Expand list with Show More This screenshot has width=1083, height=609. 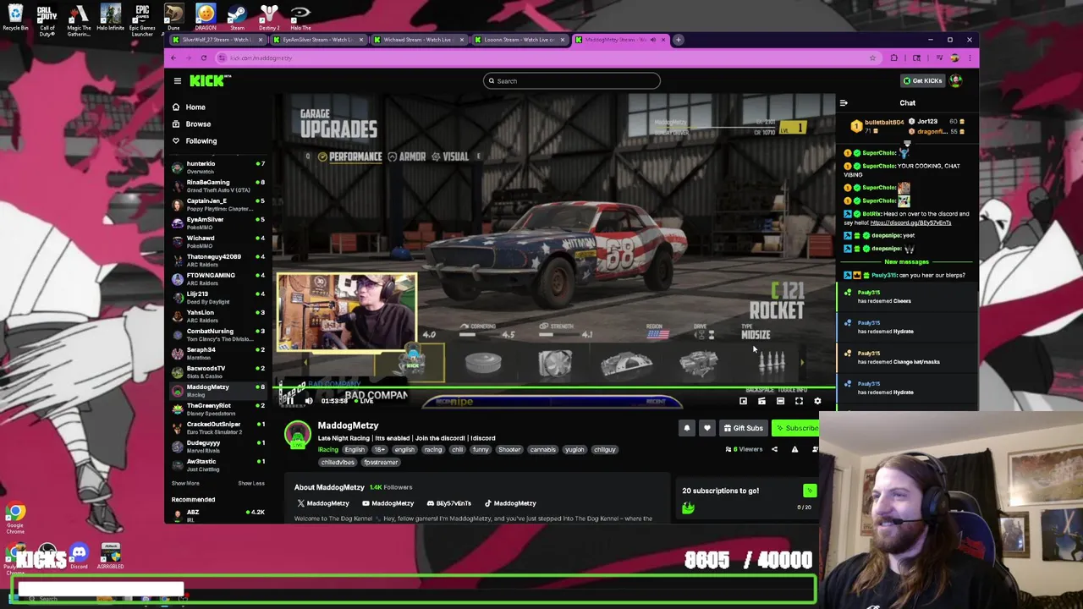click(x=185, y=483)
